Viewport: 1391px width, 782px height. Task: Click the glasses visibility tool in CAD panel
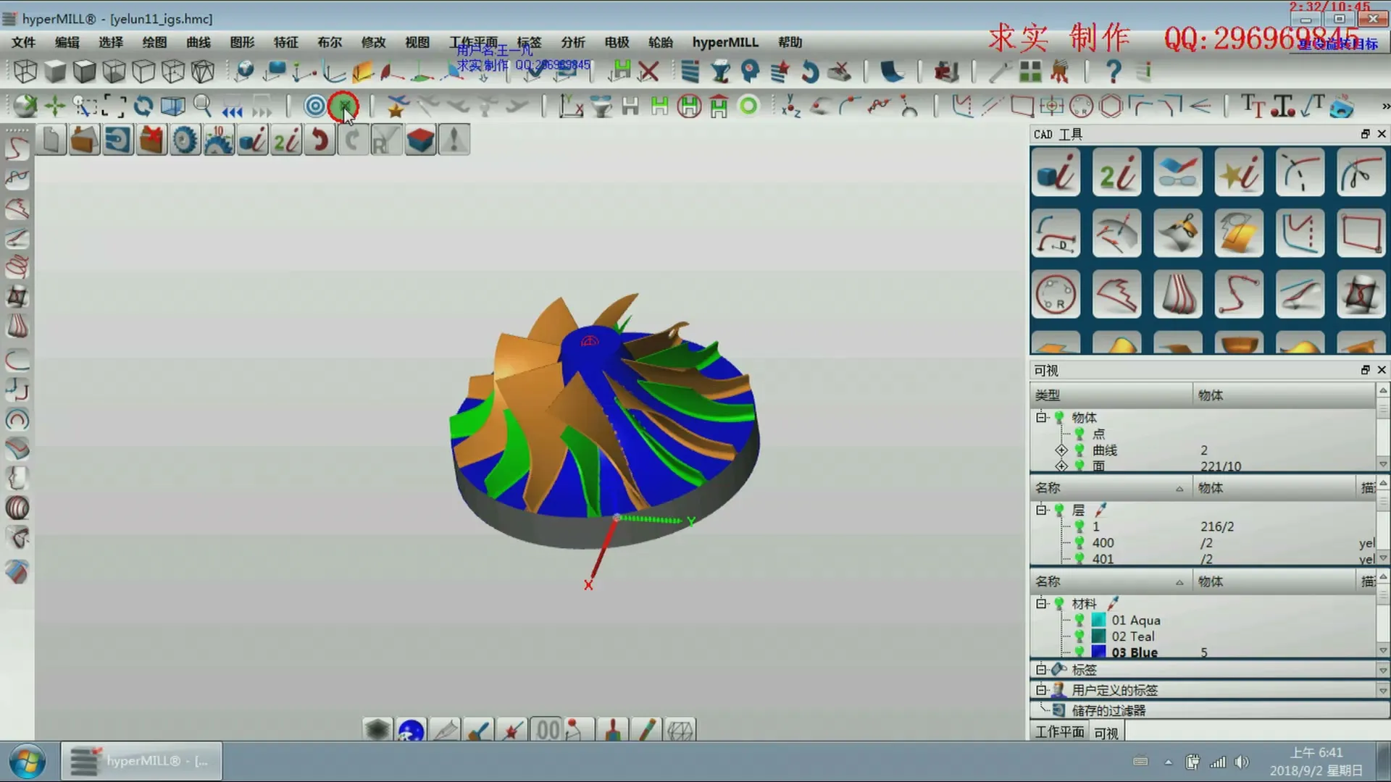pos(1177,172)
